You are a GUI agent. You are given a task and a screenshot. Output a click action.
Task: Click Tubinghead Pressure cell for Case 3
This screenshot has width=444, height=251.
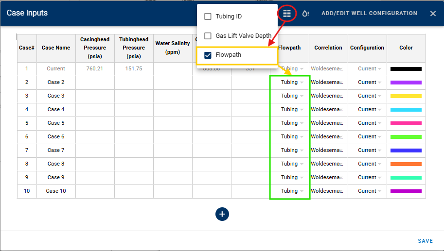tap(134, 96)
